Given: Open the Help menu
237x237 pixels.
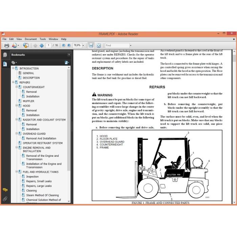Looking at the screenshot, I should coord(64,39).
